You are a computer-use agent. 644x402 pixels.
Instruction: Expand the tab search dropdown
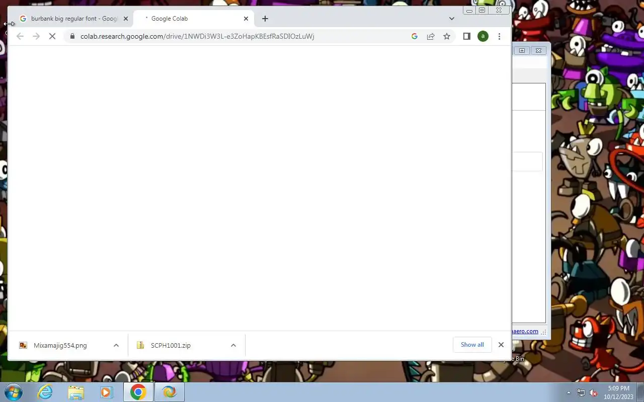452,19
